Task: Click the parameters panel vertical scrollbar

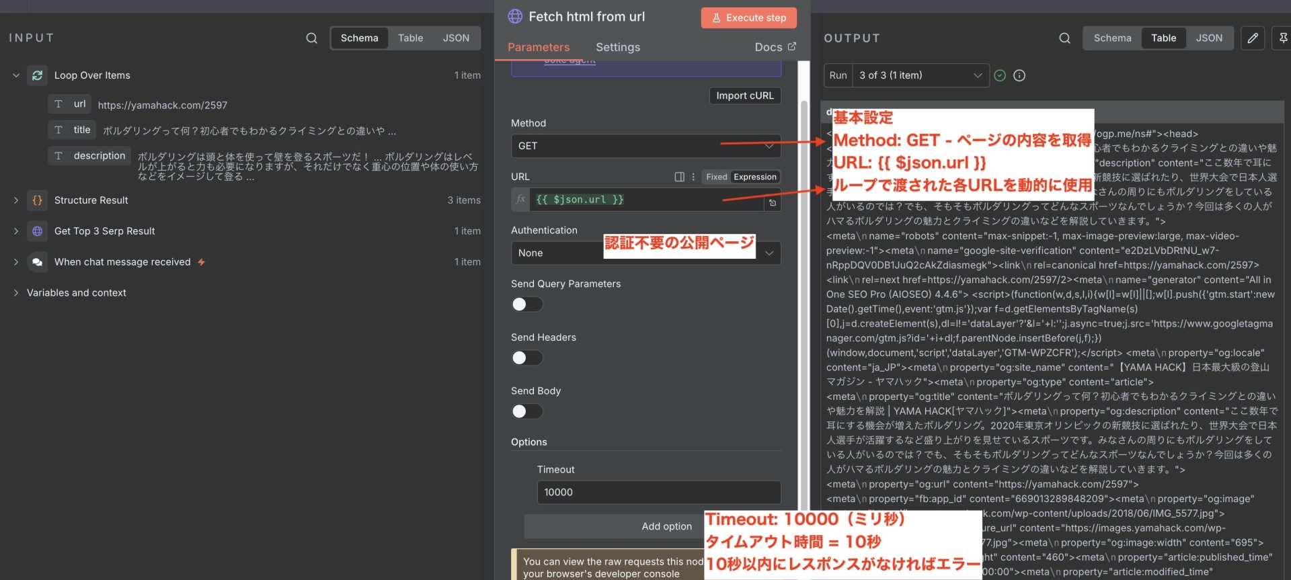Action: [804, 269]
